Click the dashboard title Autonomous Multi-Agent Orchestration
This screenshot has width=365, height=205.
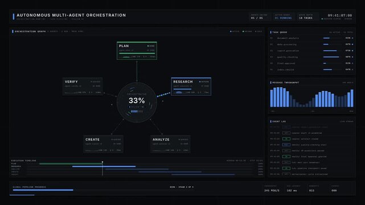[x=71, y=15]
